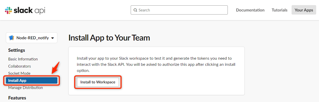Open the Node-RED_notify app selector dropdown

tap(32, 38)
